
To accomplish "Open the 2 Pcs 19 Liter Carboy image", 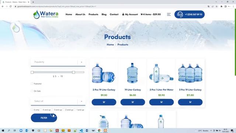I will (104, 73).
